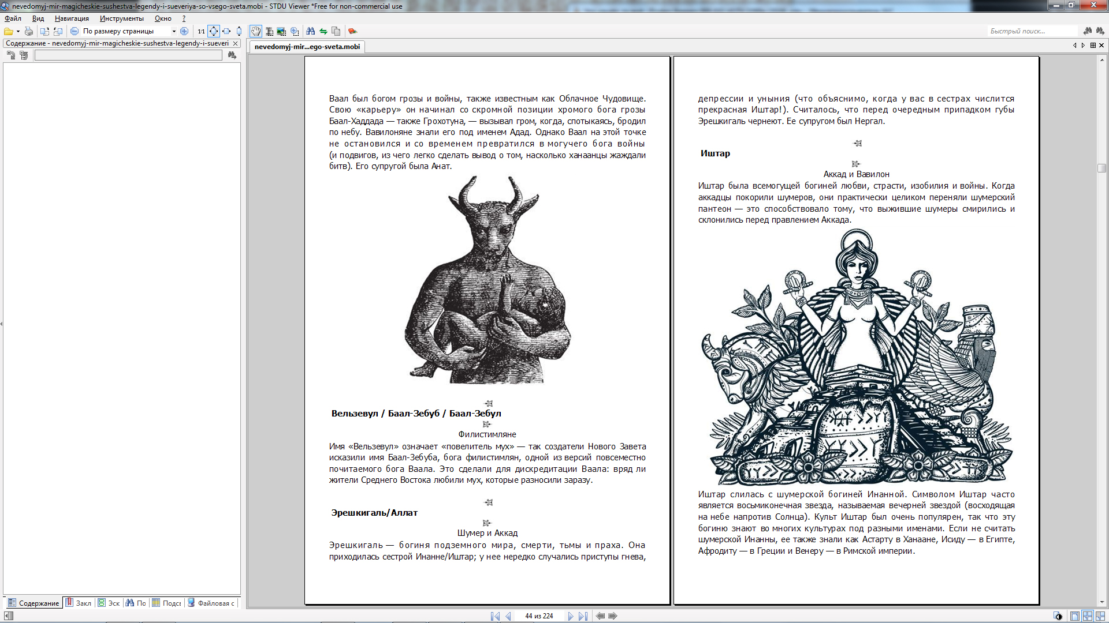Go to the previous page

[x=508, y=616]
